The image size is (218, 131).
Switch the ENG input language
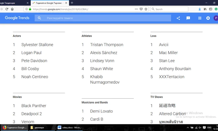pos(209,128)
